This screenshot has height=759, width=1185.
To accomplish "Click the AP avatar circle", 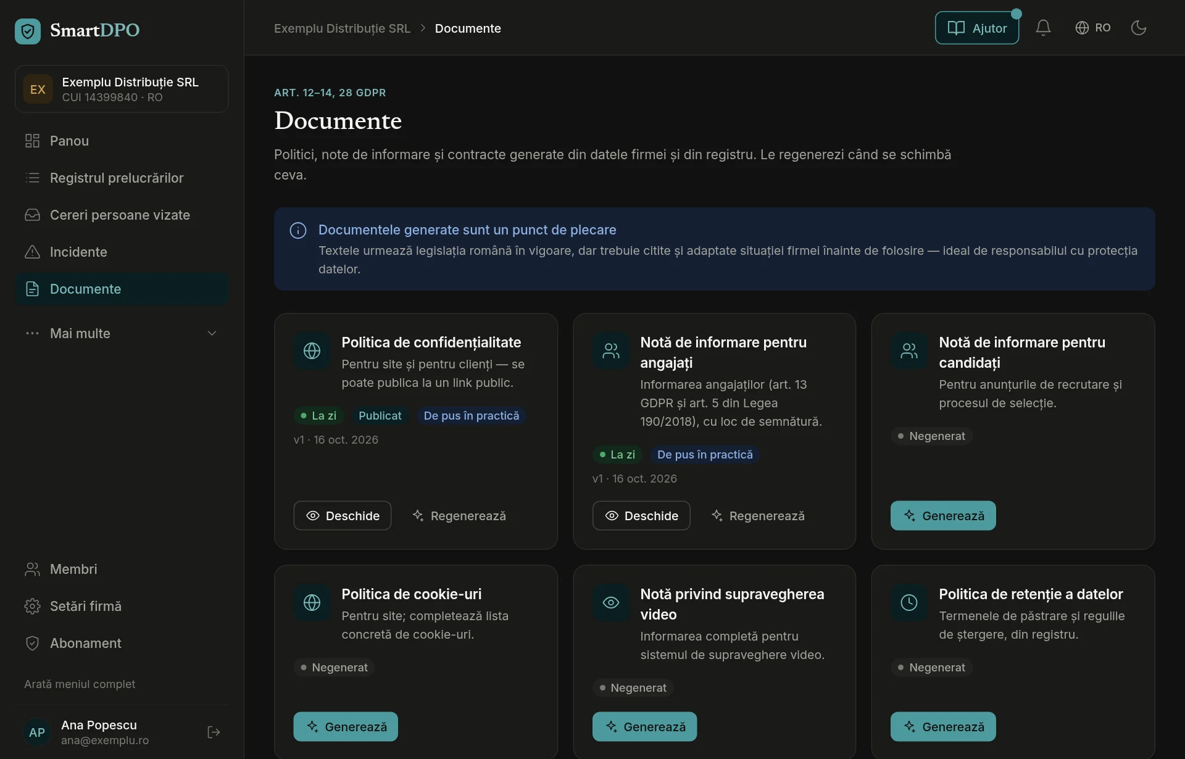I will click(x=37, y=732).
